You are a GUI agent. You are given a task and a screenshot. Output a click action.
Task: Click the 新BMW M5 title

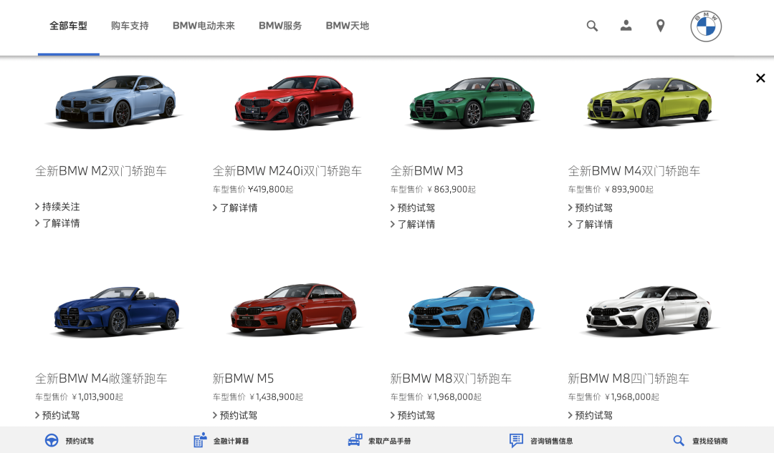(243, 379)
